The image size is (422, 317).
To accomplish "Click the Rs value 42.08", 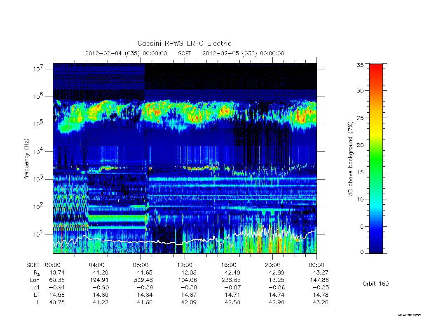I will click(189, 272).
